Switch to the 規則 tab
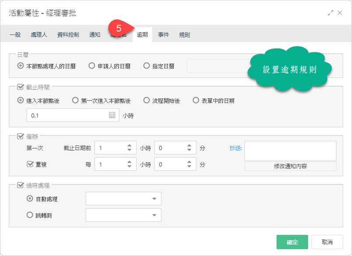 pyautogui.click(x=184, y=35)
